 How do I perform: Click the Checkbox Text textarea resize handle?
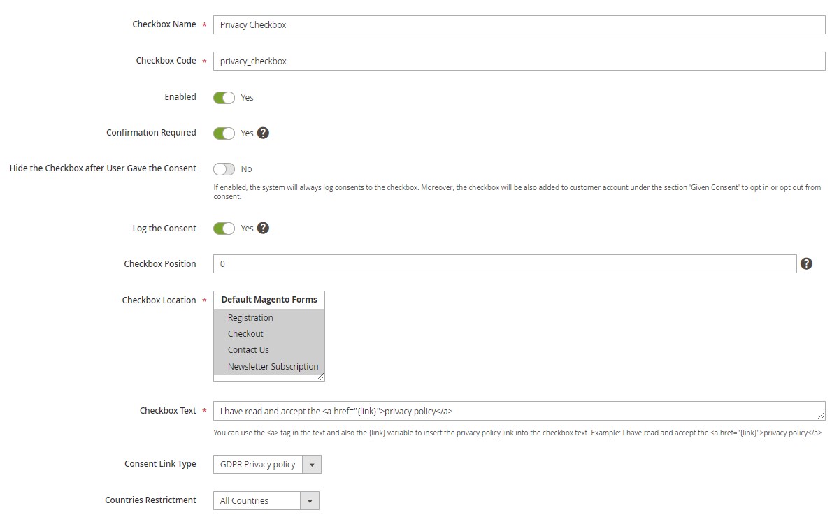coord(821,416)
